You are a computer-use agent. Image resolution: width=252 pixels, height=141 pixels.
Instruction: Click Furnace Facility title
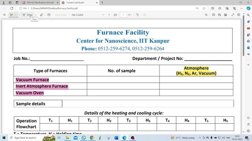pos(123,33)
